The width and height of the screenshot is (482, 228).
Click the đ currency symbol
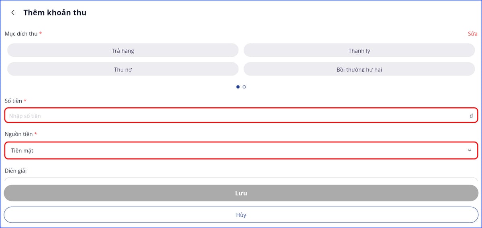[471, 116]
